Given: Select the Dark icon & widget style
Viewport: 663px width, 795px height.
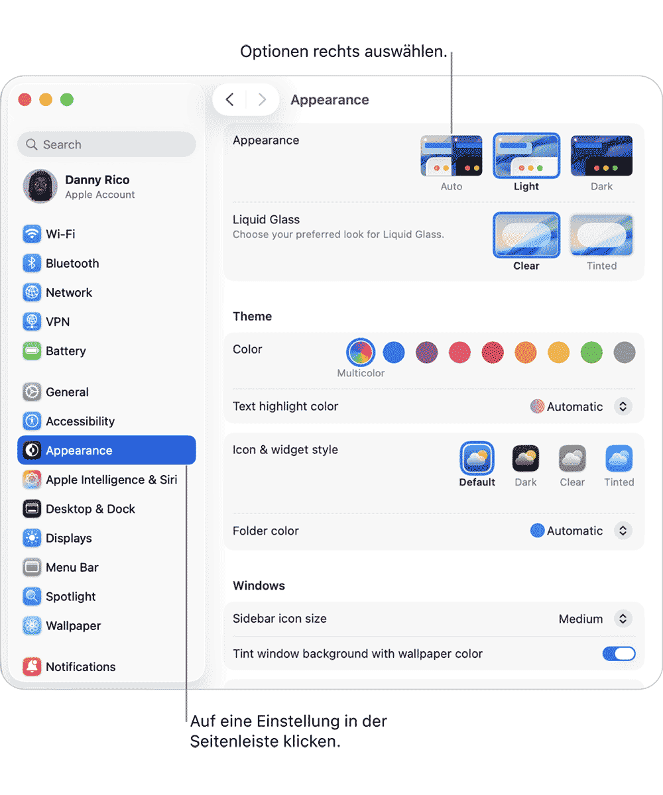Looking at the screenshot, I should pyautogui.click(x=525, y=457).
